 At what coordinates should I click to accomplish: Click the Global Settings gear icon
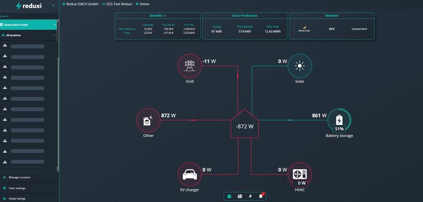point(4,198)
